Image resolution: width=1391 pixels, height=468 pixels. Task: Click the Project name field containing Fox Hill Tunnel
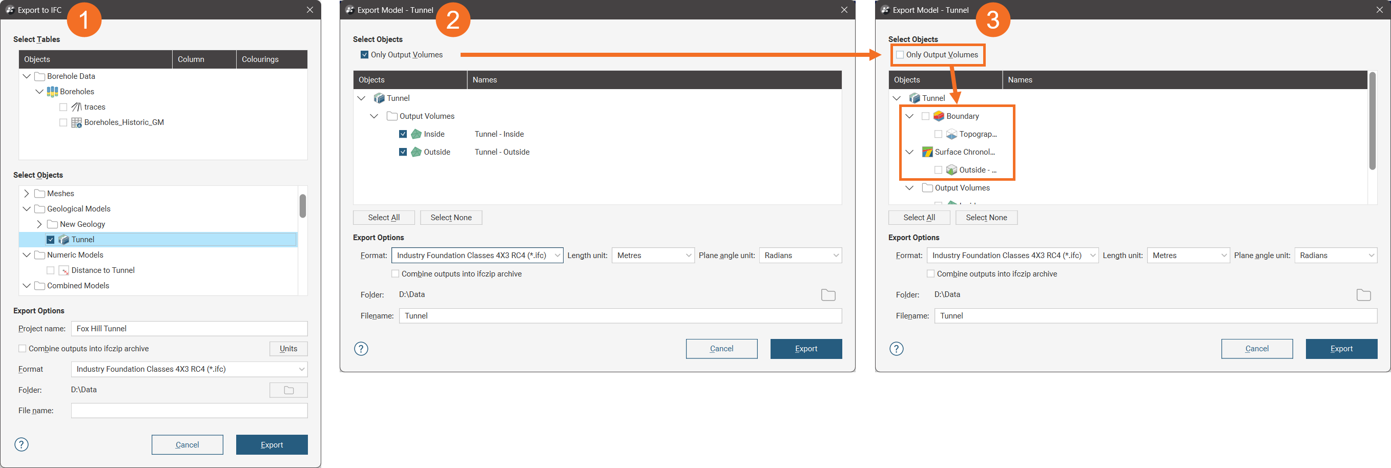[189, 328]
